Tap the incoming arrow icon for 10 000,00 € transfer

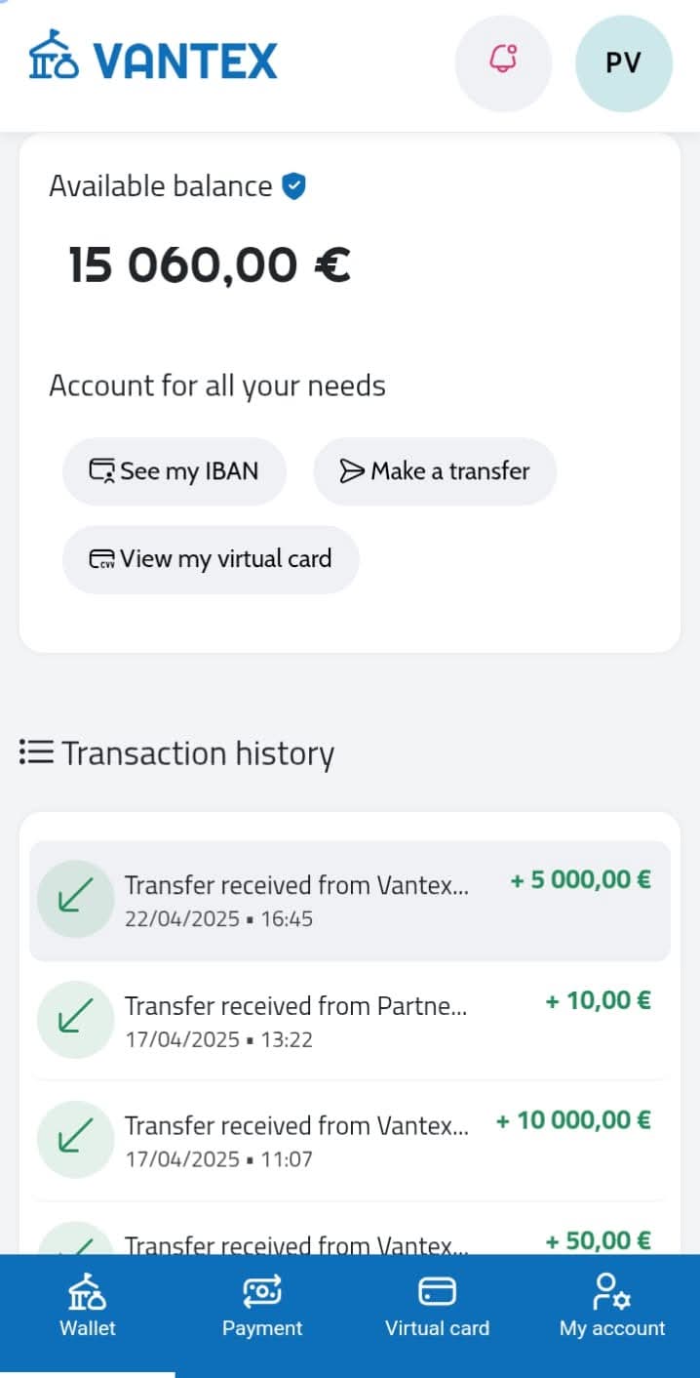pyautogui.click(x=75, y=1140)
